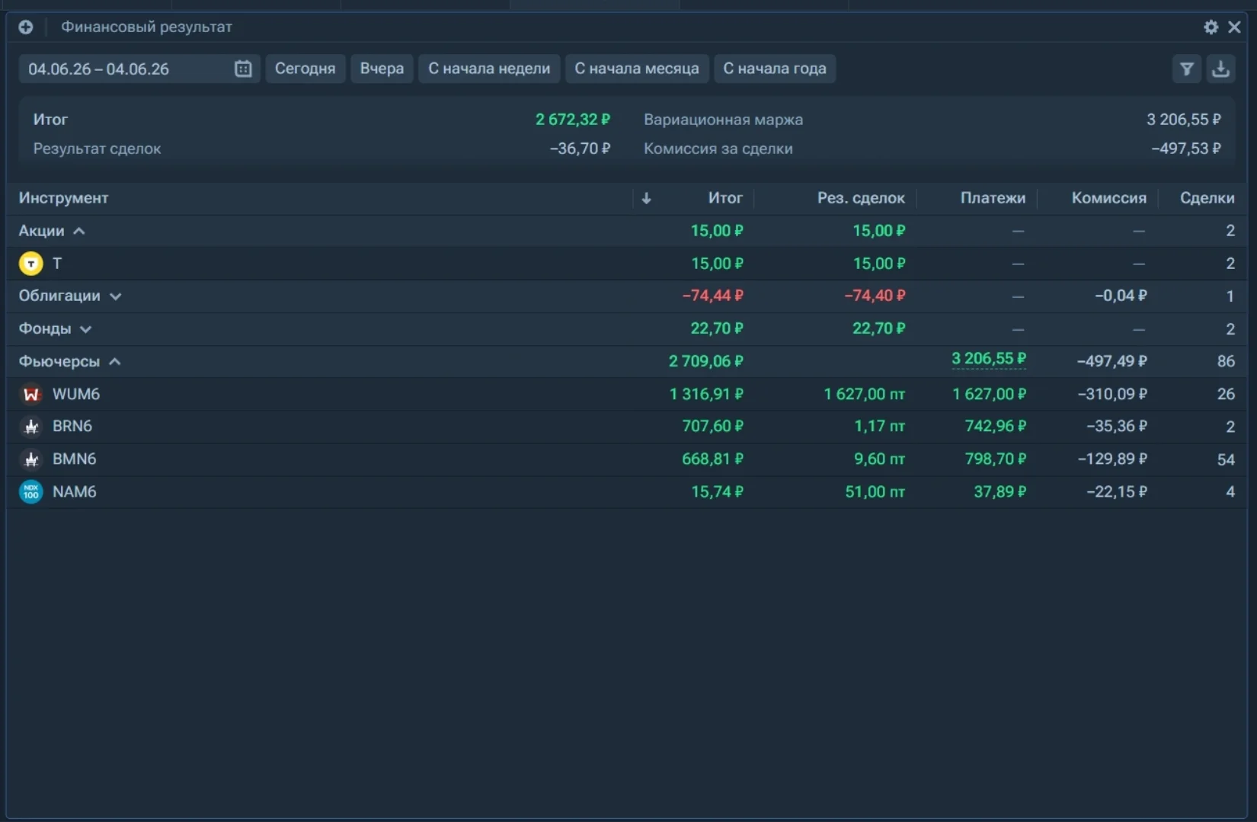
Task: Click the T stock logo icon
Action: [30, 264]
